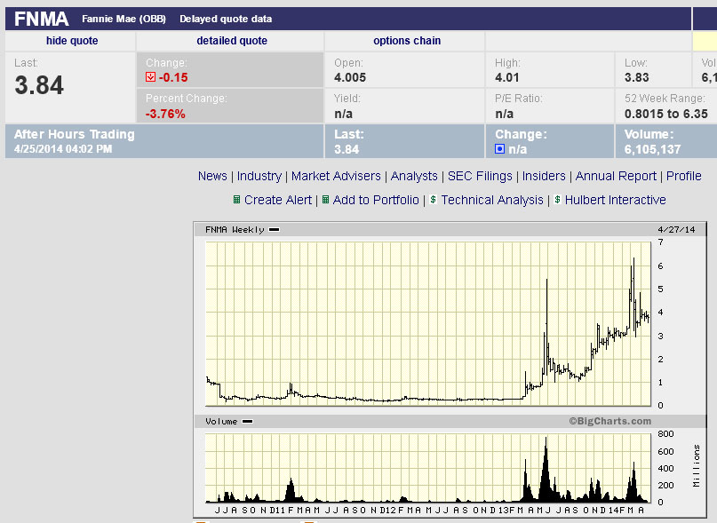Click the chart date 4/27/14
The height and width of the screenshot is (523, 717).
point(676,229)
